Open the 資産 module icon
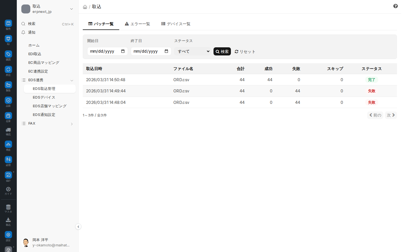The width and height of the screenshot is (404, 252). pos(8,144)
